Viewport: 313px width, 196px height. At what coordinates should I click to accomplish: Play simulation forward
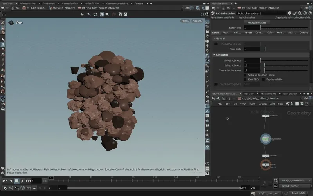pos(22,181)
